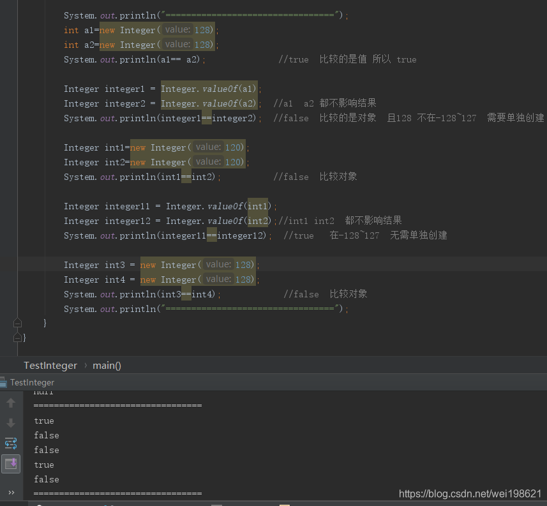
Task: Click the println(int3==int4) statement
Action: click(142, 294)
